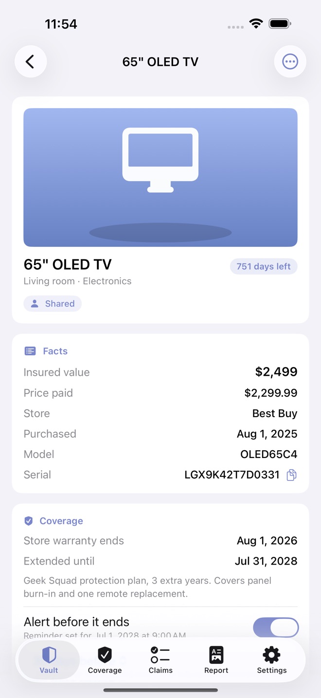Tap the Coverage shield checkmark icon
The image size is (321, 698).
point(29,521)
